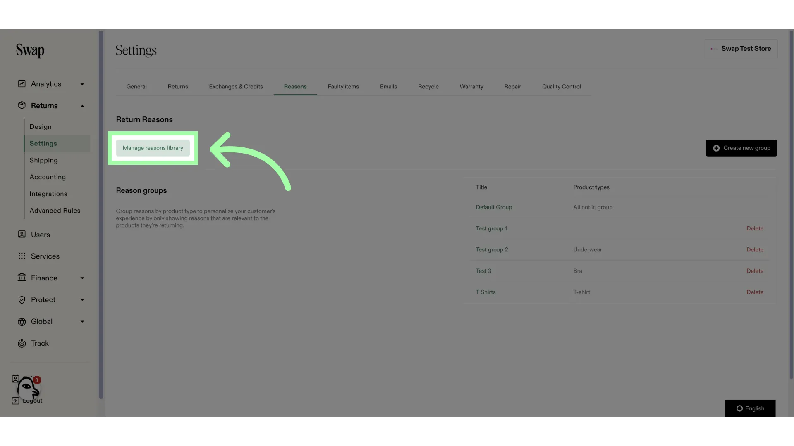Open the Default Group row
This screenshot has width=794, height=446.
(619, 207)
